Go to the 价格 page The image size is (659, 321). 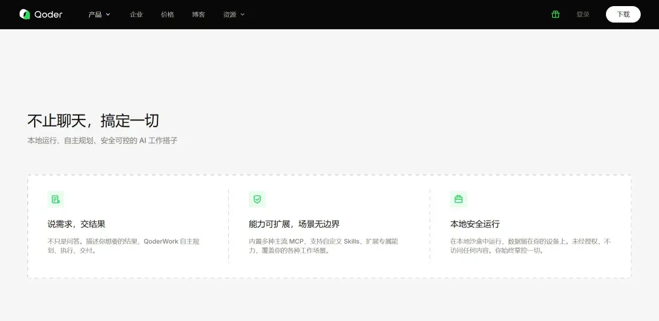[x=167, y=14]
